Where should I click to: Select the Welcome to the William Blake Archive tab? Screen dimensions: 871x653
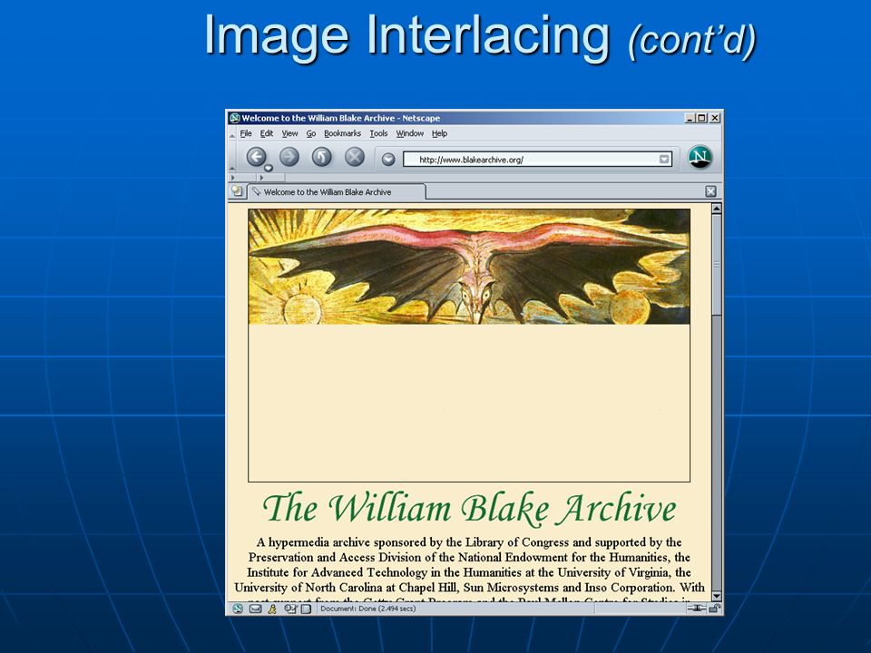tap(336, 192)
